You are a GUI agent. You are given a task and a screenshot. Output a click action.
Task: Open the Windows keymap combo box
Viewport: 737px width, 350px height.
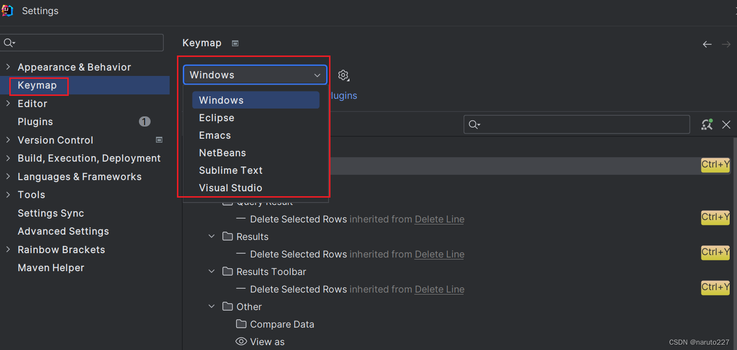[x=255, y=75]
